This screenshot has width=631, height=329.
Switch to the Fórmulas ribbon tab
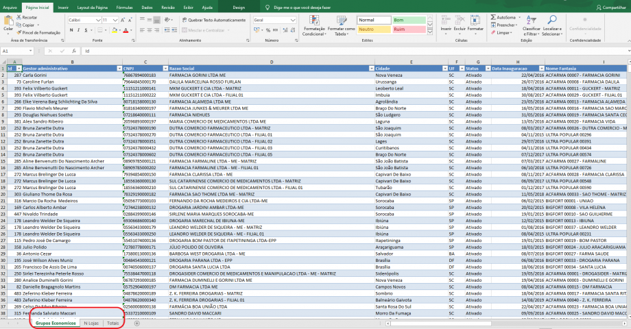coord(125,7)
